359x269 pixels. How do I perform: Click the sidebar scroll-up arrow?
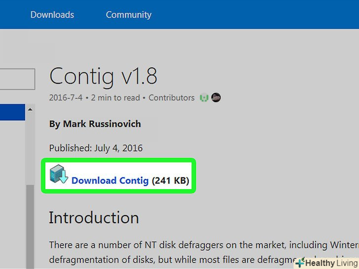pos(30,109)
